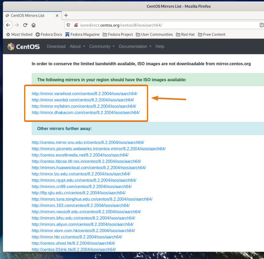The height and width of the screenshot is (259, 264).
Task: Open mirror.myfahim.com mirror link
Action: coord(84,106)
